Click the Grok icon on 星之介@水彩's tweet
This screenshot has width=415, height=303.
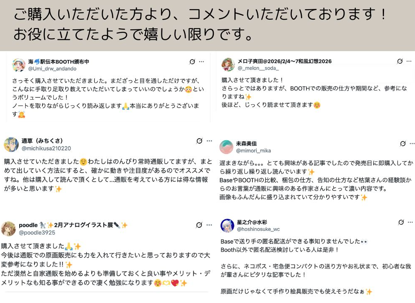pyautogui.click(x=401, y=223)
